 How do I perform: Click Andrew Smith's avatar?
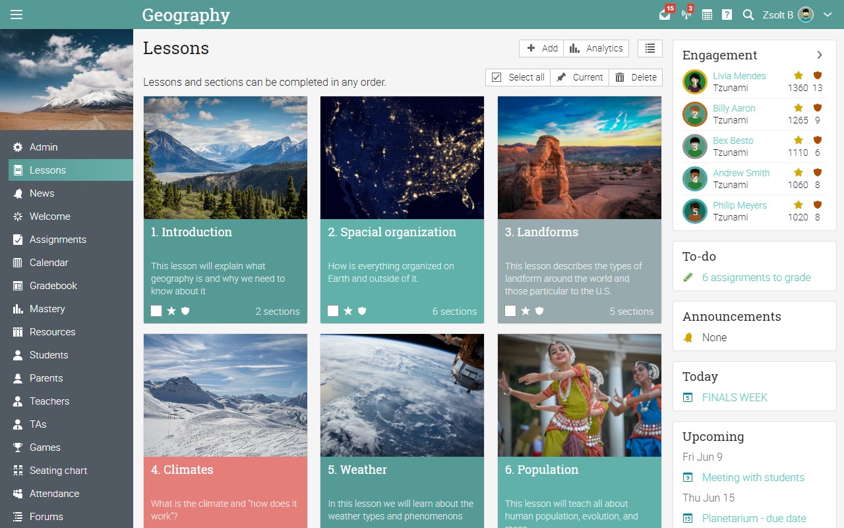pyautogui.click(x=695, y=179)
